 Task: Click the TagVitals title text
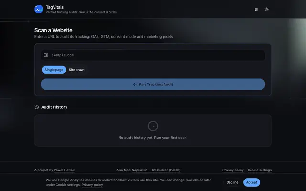(55, 7)
